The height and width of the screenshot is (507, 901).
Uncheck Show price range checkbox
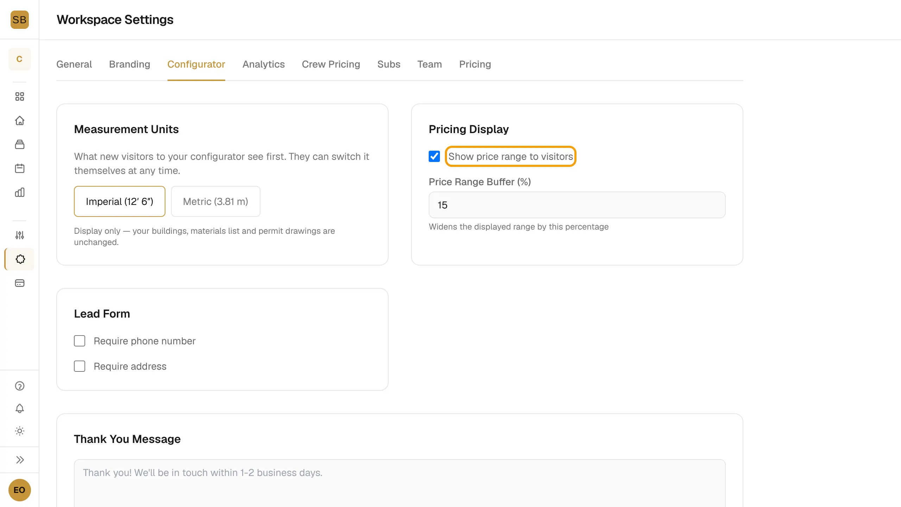click(434, 156)
